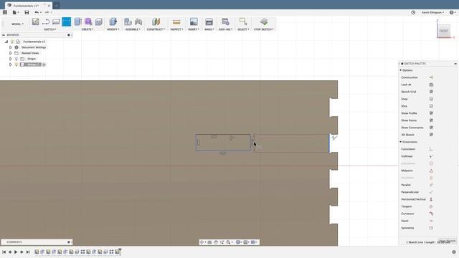
Task: Click the Extrude icon in Create group
Action: 77,21
